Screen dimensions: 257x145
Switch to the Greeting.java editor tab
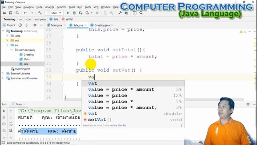pyautogui.click(x=102, y=25)
